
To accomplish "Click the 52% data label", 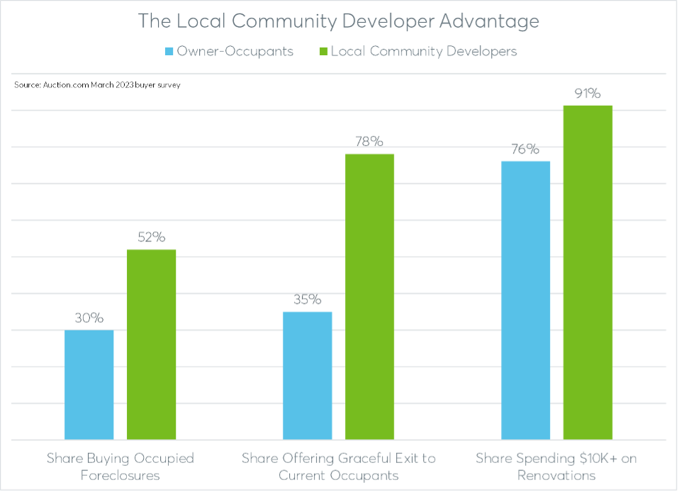I will [x=151, y=236].
